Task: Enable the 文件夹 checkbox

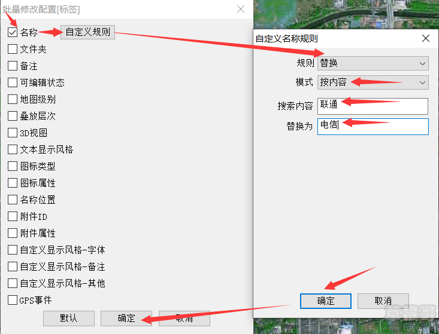Action: (x=13, y=49)
